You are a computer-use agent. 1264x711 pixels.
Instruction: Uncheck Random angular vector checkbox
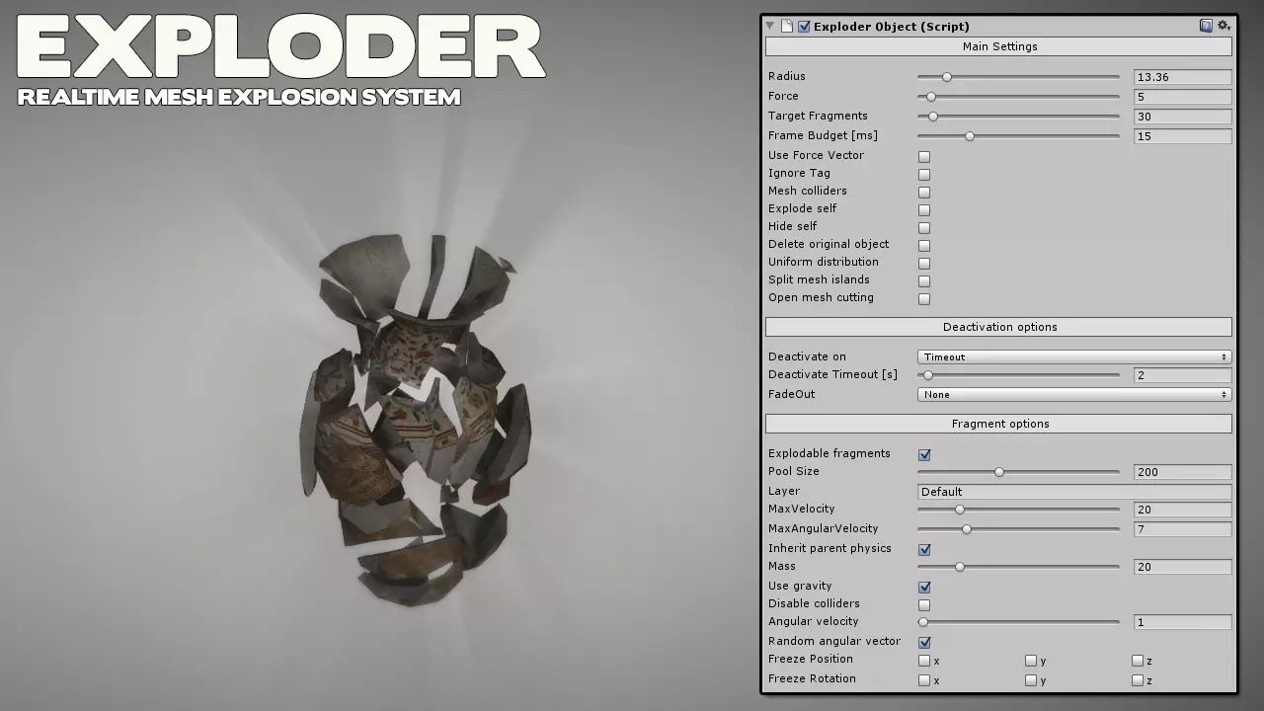click(x=924, y=642)
